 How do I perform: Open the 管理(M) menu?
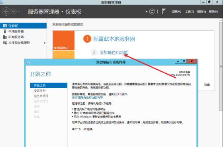(x=176, y=12)
